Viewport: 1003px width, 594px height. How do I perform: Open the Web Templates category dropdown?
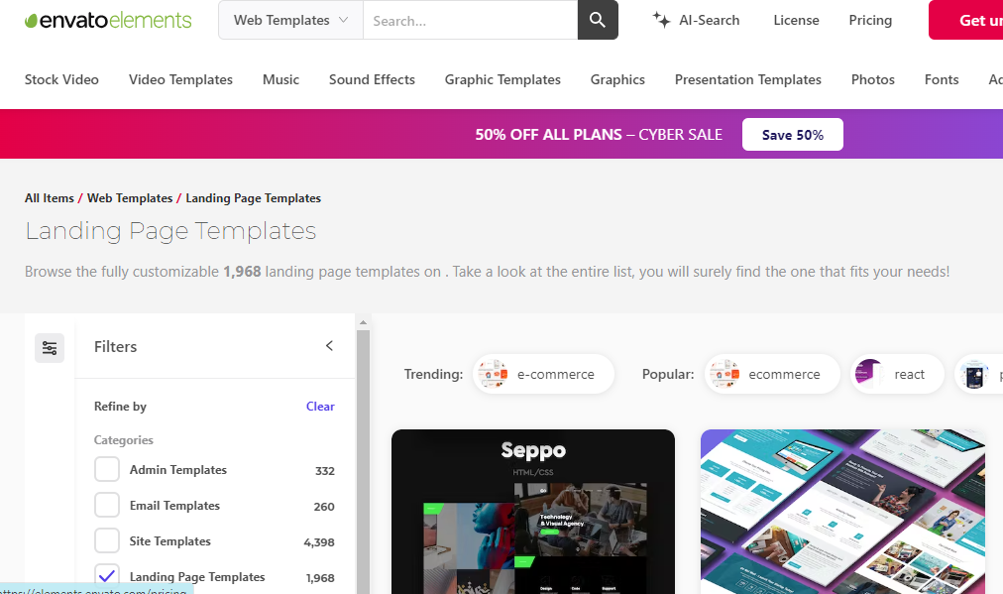click(290, 20)
